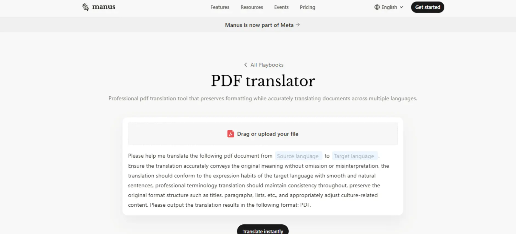Open the Resources menu
The image size is (516, 234).
(x=252, y=7)
